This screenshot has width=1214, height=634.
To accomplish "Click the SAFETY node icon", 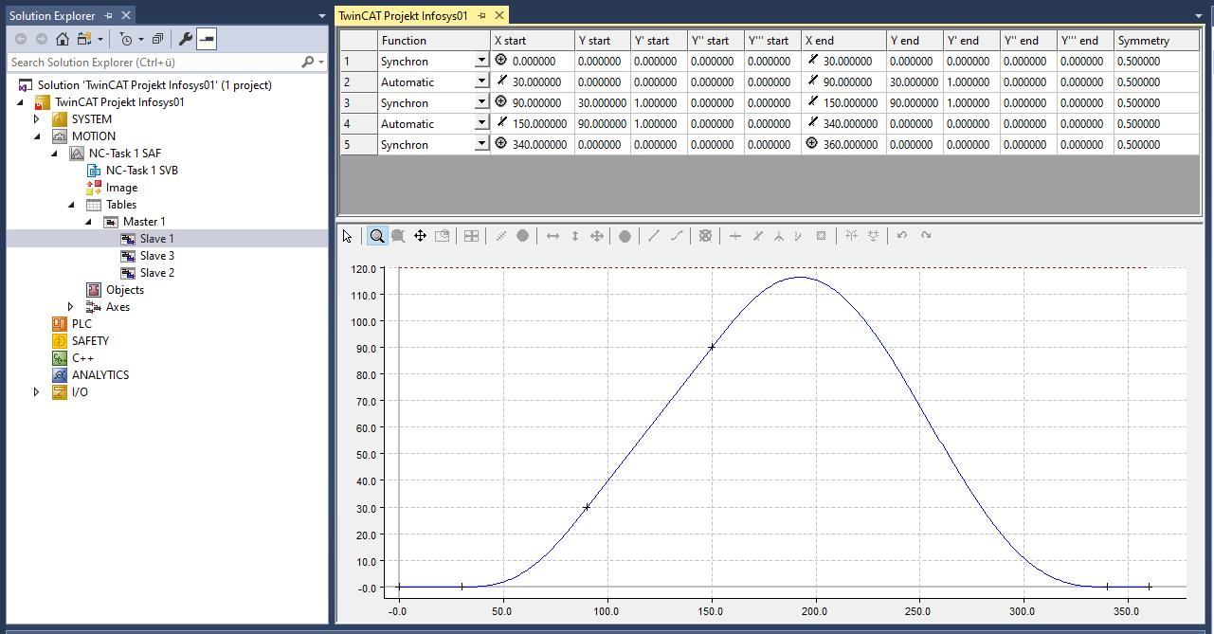I will (60, 341).
